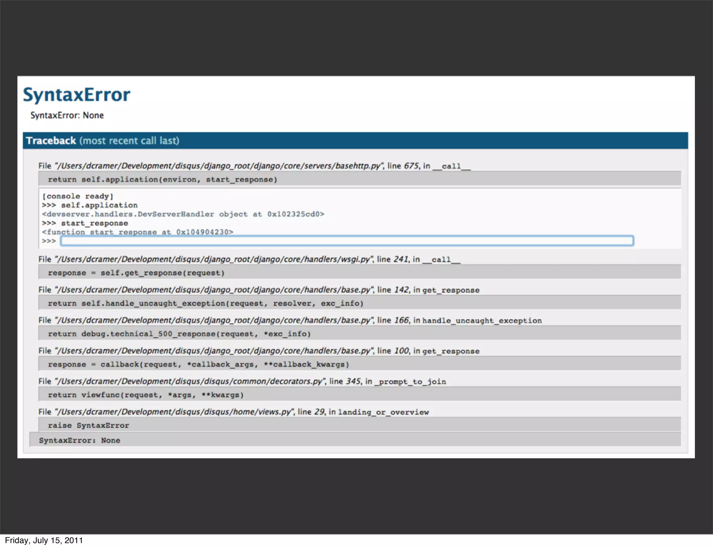Expand the 'raise SyntaxError' code line

(88, 426)
